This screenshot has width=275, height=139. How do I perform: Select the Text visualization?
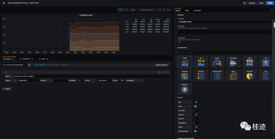(266, 62)
